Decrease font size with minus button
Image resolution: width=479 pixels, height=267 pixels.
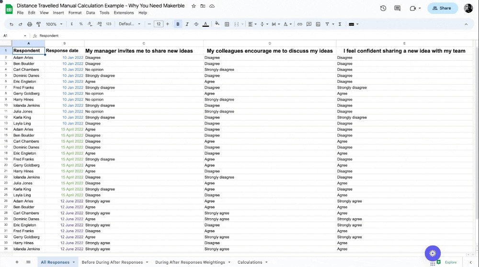[149, 24]
